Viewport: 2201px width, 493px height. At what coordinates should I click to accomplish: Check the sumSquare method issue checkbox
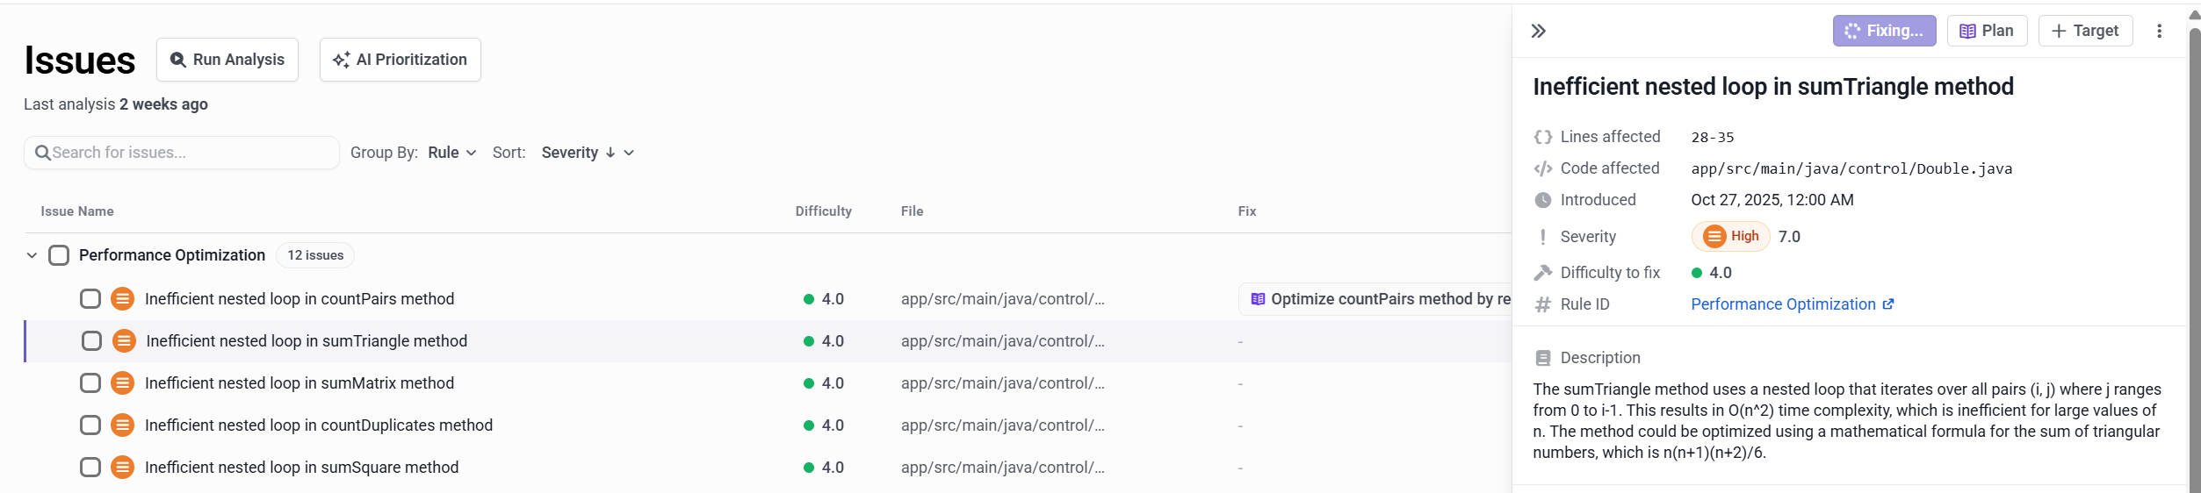pos(90,468)
